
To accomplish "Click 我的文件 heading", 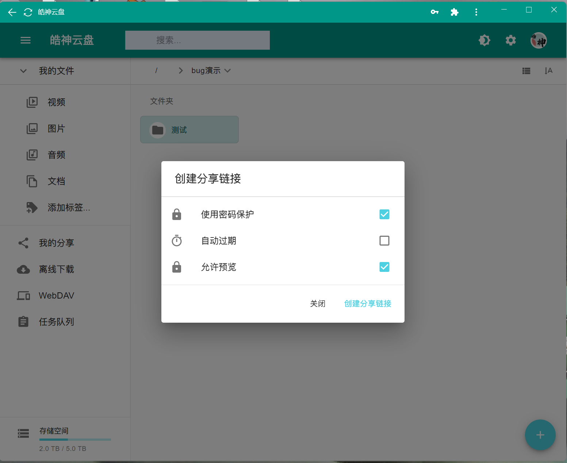I will [57, 71].
